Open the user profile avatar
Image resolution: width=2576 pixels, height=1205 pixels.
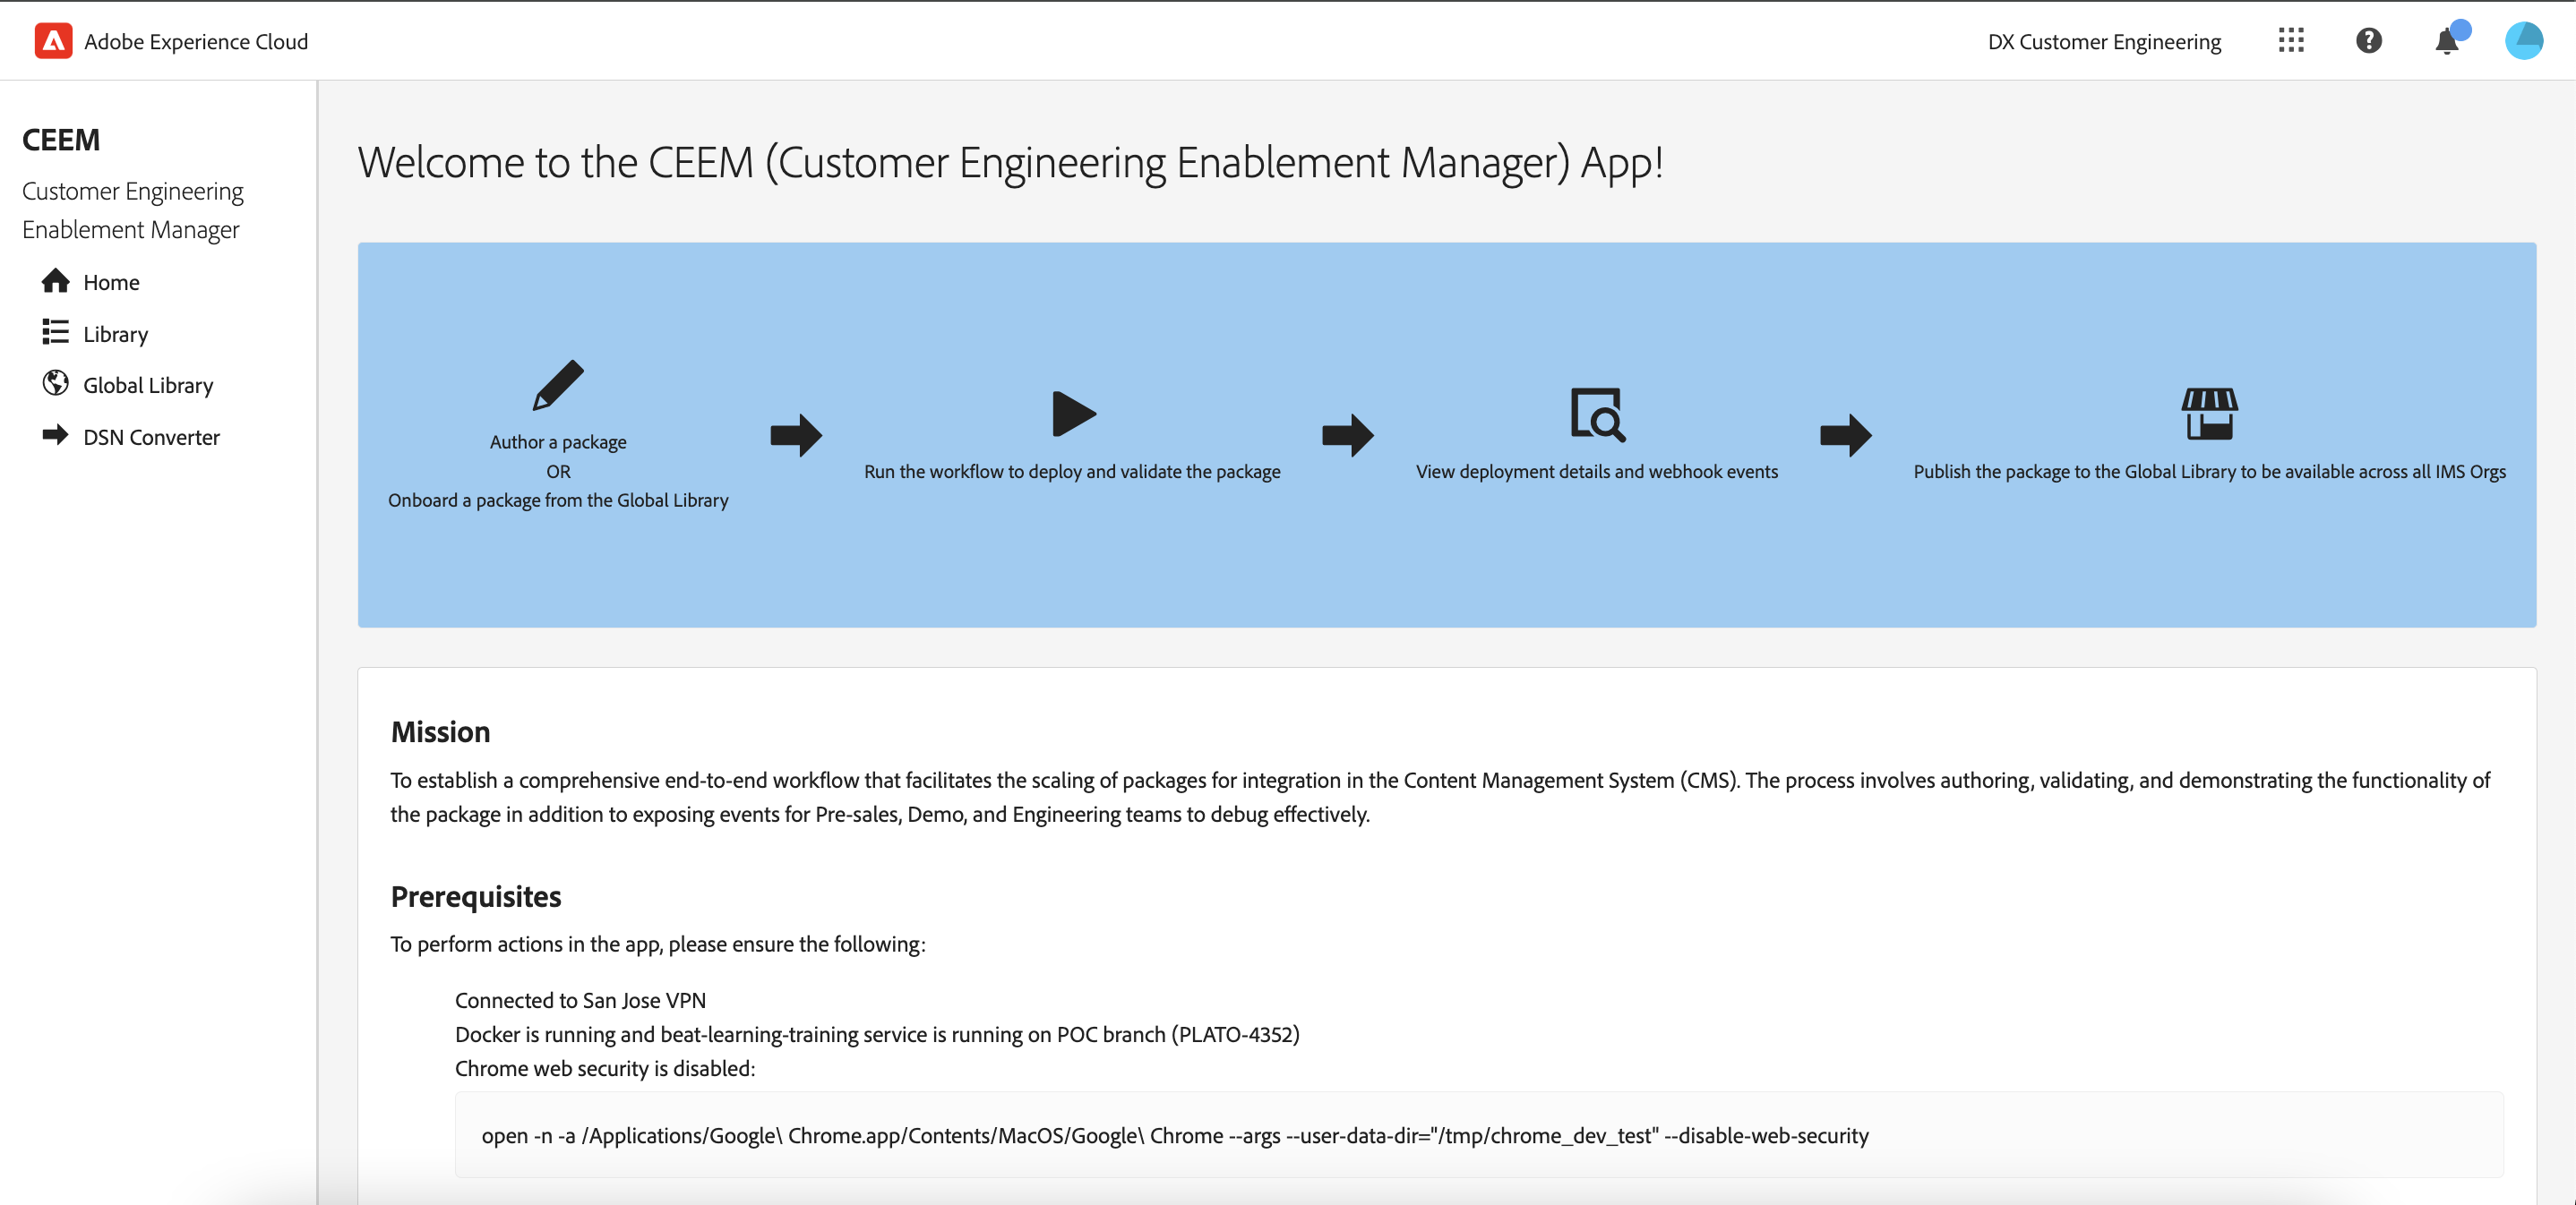click(x=2523, y=41)
